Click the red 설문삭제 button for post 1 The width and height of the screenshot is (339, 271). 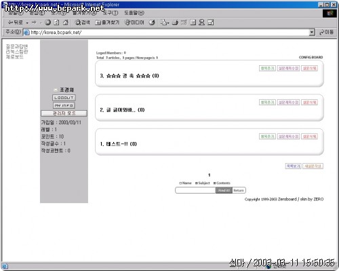309,137
